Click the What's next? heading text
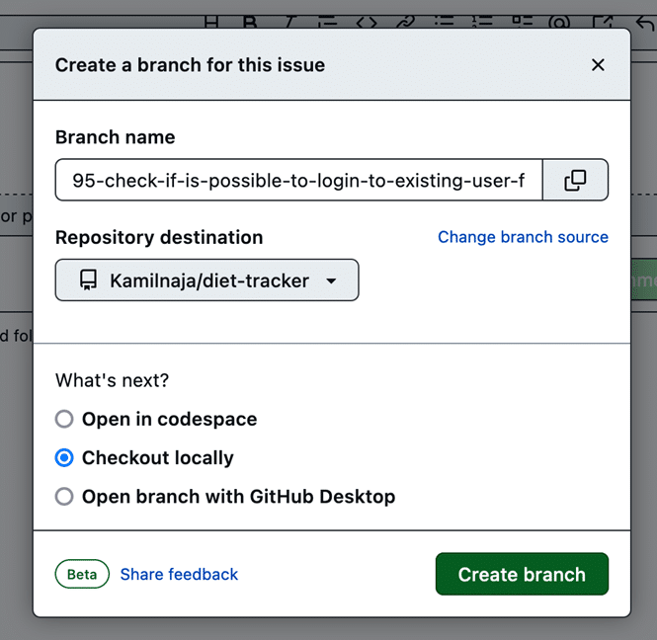The image size is (657, 640). tap(112, 380)
